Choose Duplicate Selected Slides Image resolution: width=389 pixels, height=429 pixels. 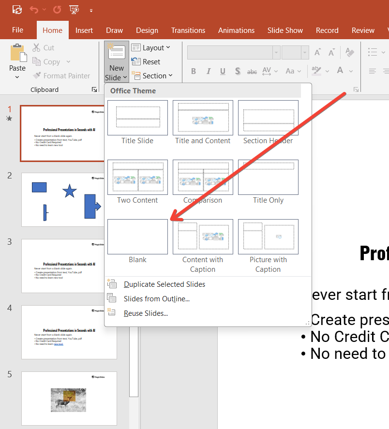(164, 284)
